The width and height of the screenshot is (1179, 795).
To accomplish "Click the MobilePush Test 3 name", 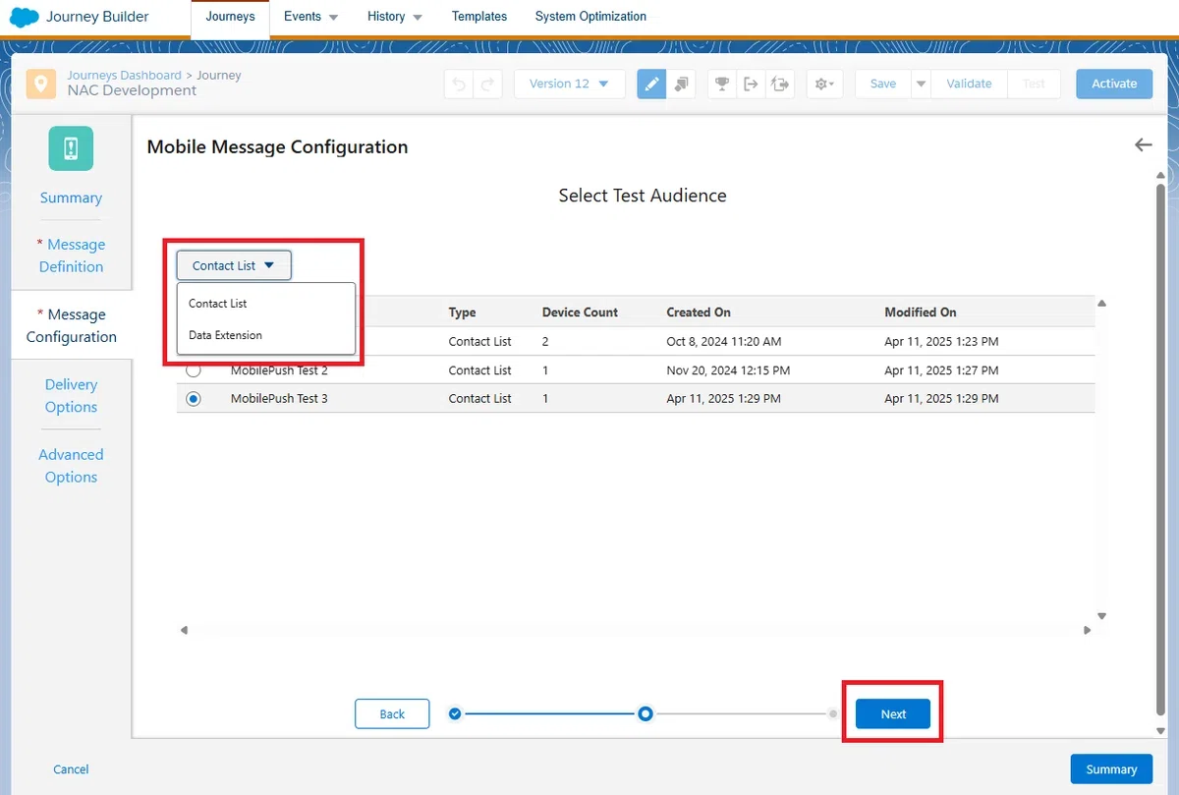I will coord(279,399).
